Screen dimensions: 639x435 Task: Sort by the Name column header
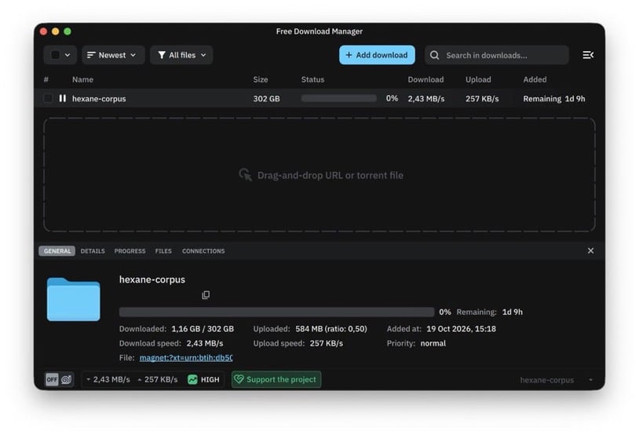[x=82, y=79]
